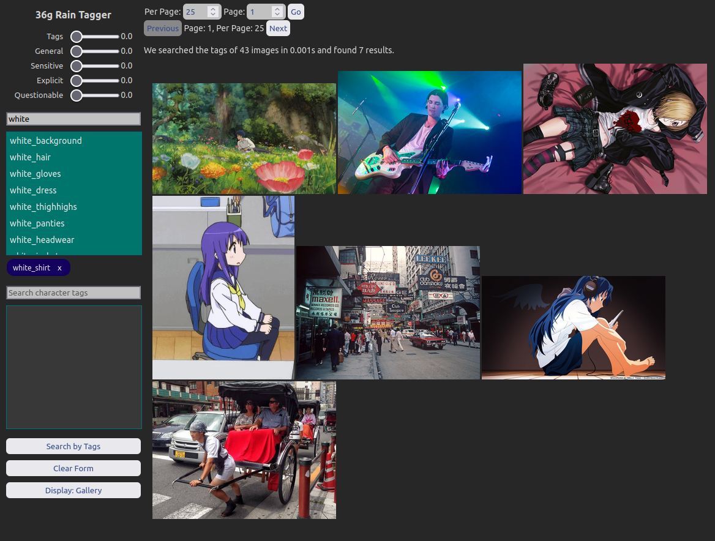Image resolution: width=715 pixels, height=541 pixels.
Task: Click the Clear Form button
Action: pyautogui.click(x=73, y=468)
